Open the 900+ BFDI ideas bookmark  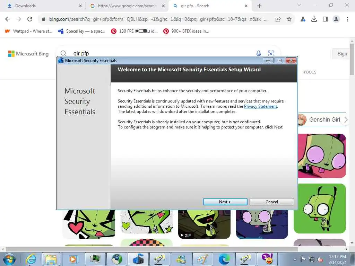tap(186, 31)
